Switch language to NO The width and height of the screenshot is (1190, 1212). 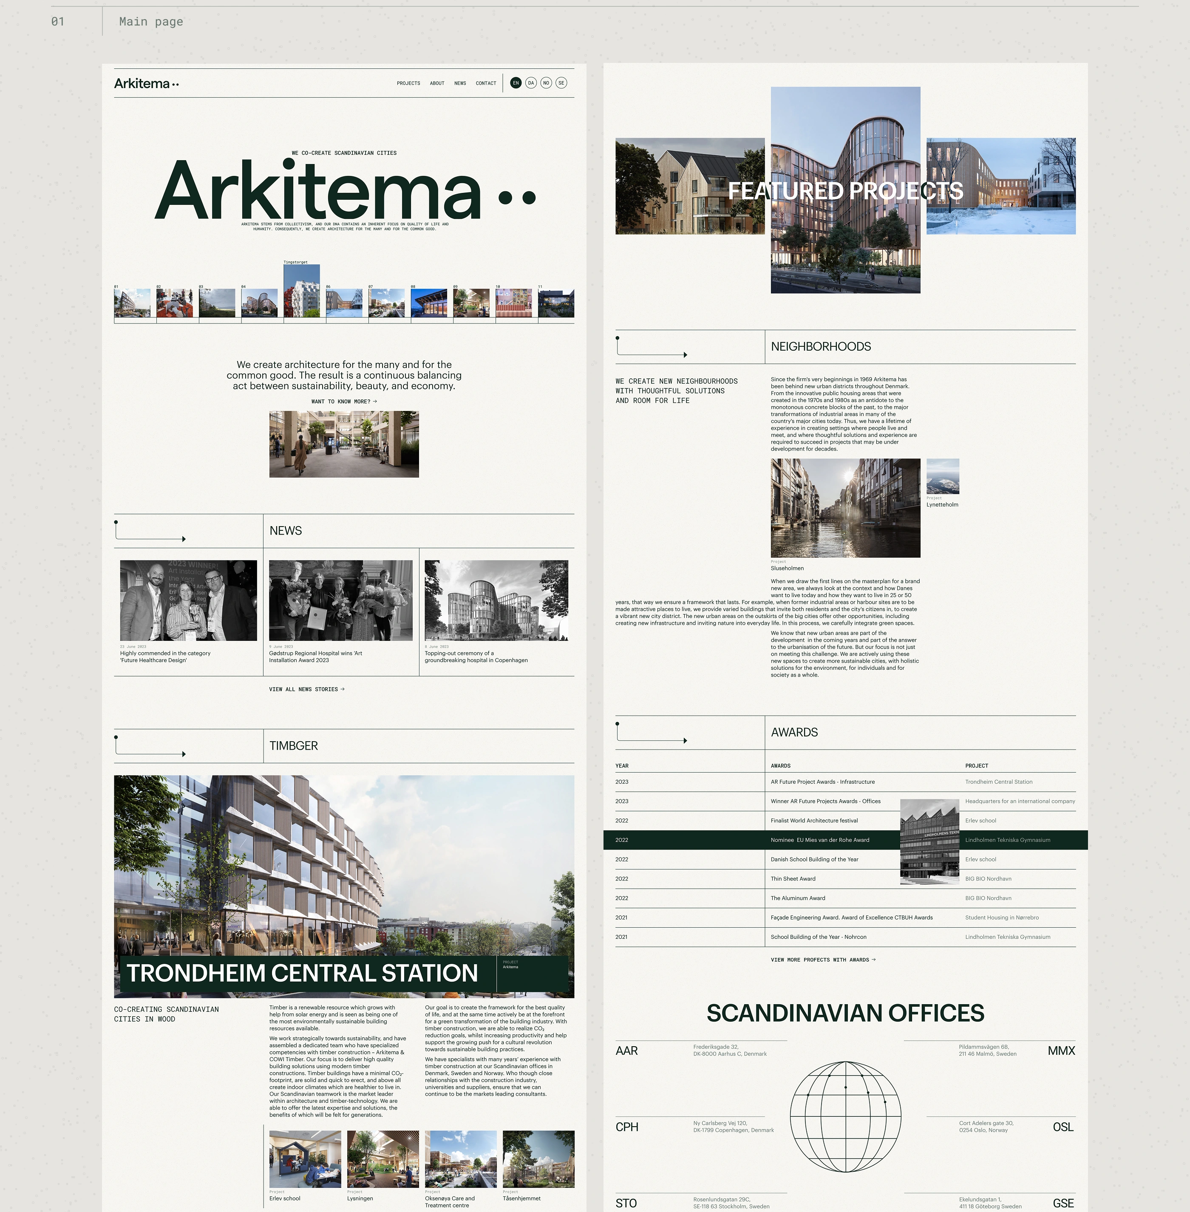point(546,83)
